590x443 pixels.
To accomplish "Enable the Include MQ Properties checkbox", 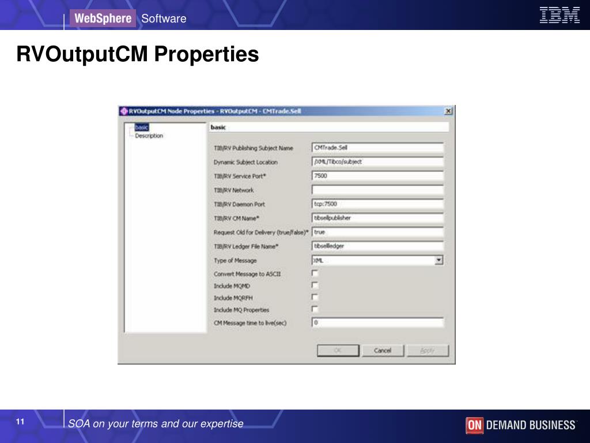I will click(315, 309).
